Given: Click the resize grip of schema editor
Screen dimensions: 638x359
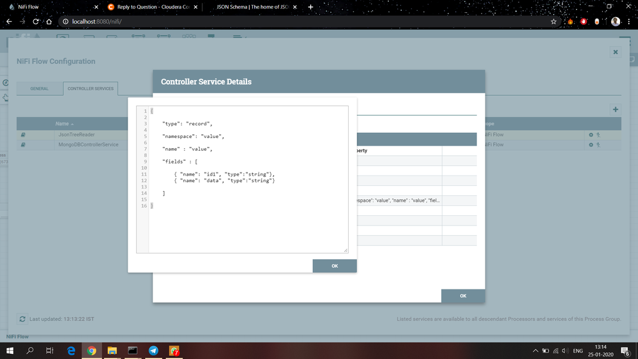Looking at the screenshot, I should click(346, 250).
